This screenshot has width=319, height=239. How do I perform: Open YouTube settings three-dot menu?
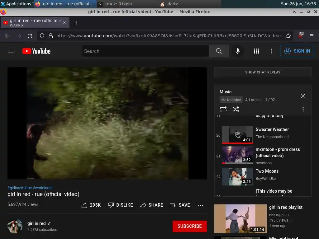point(271,51)
